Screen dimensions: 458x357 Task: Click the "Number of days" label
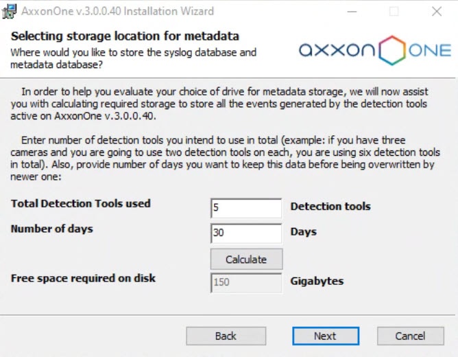click(51, 229)
